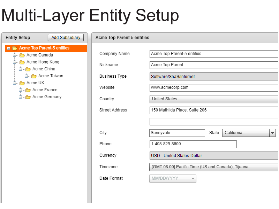Image resolution: width=279 pixels, height=209 pixels.
Task: Click the Acme Top Parent folder icon
Action: click(x=15, y=48)
